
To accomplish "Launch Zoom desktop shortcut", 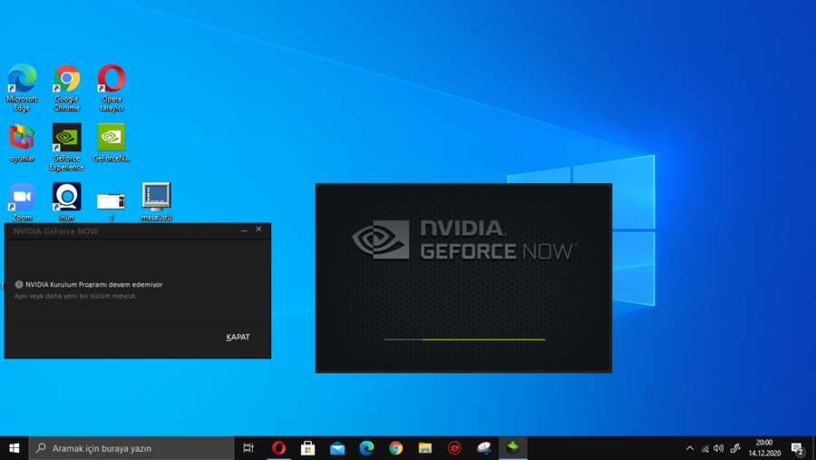I will 22,201.
